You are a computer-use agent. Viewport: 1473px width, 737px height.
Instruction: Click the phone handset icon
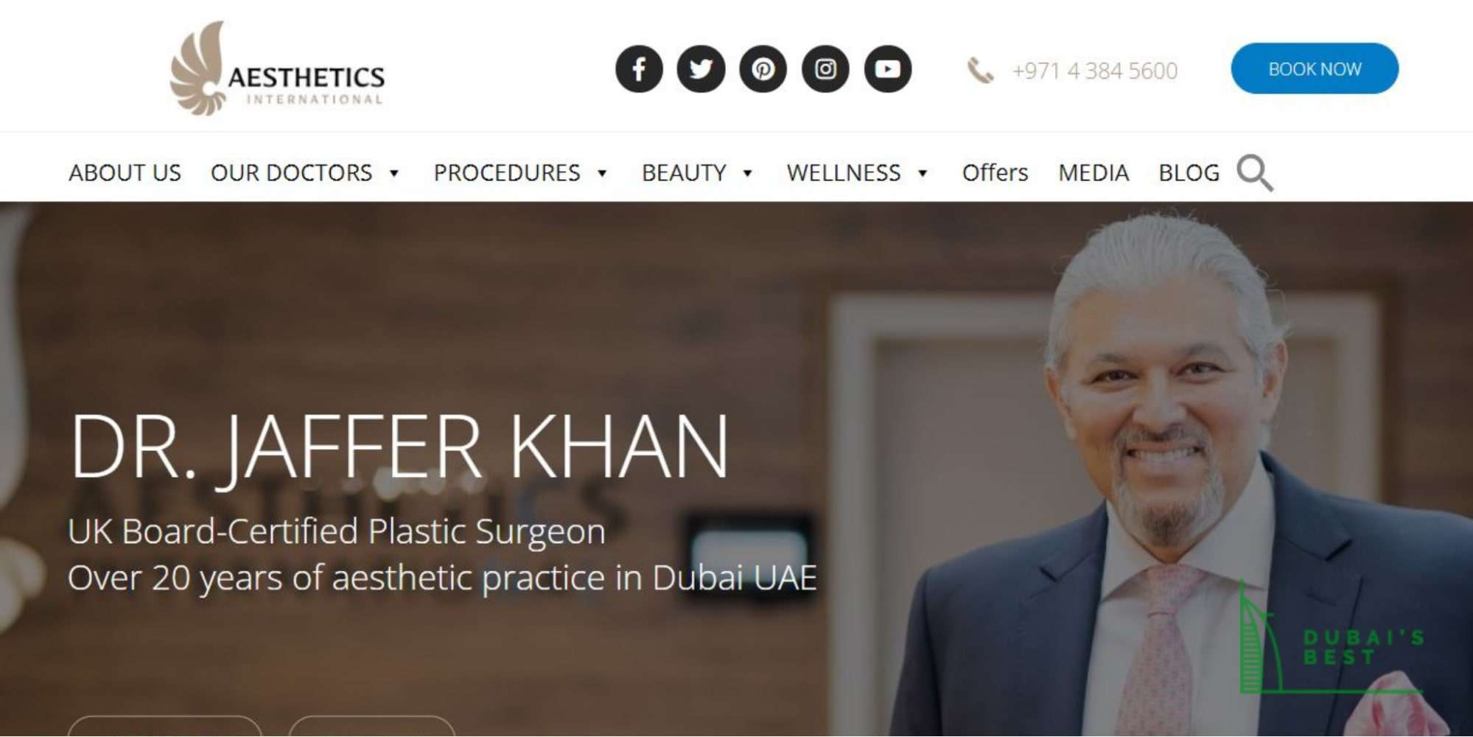(x=980, y=71)
